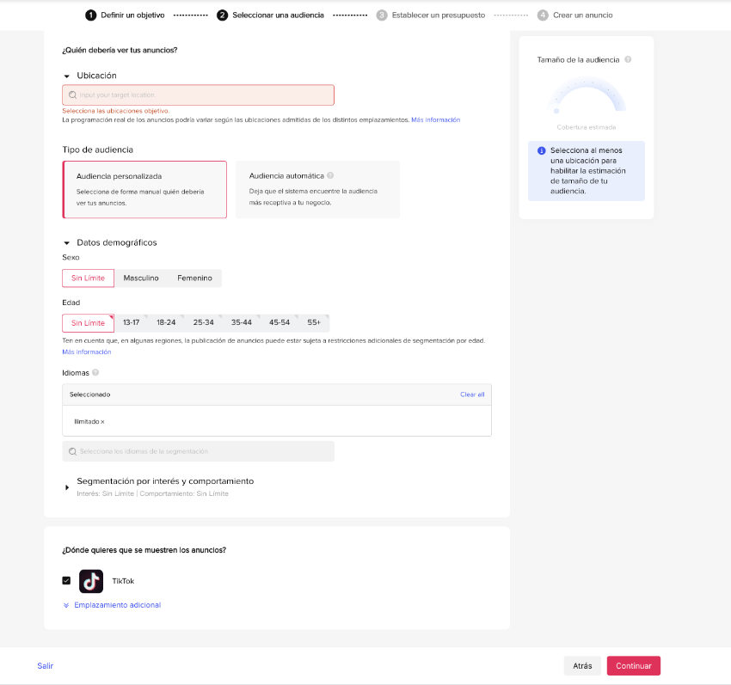Remove the Ilimitado language tag
The height and width of the screenshot is (685, 731).
coord(102,422)
